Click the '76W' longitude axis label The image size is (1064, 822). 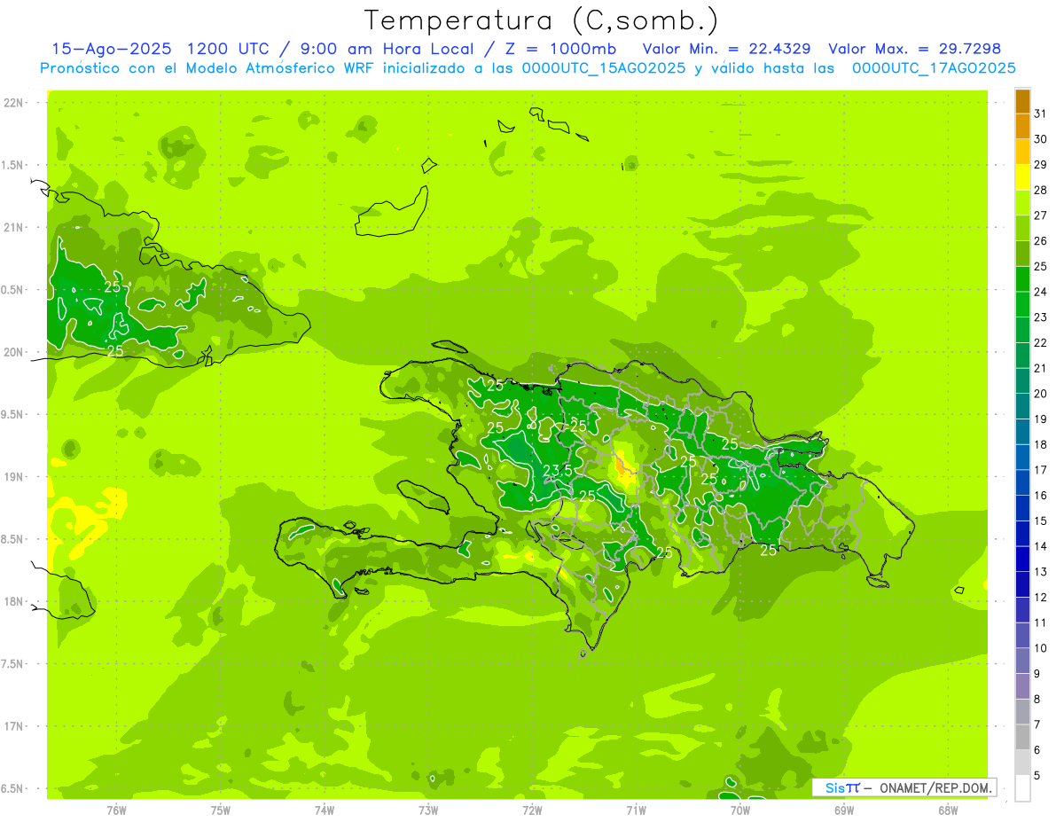tap(116, 810)
